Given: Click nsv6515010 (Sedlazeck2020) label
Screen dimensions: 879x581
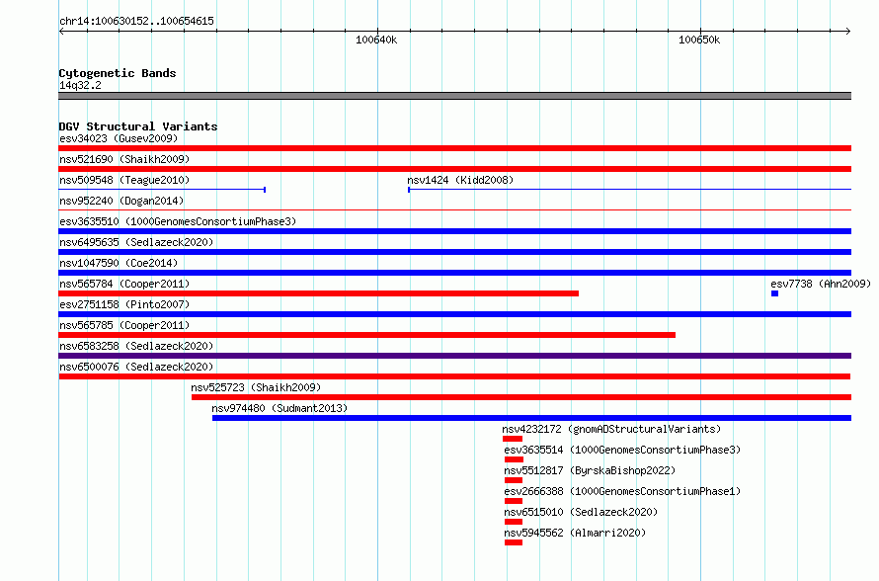Looking at the screenshot, I should click(x=581, y=512).
